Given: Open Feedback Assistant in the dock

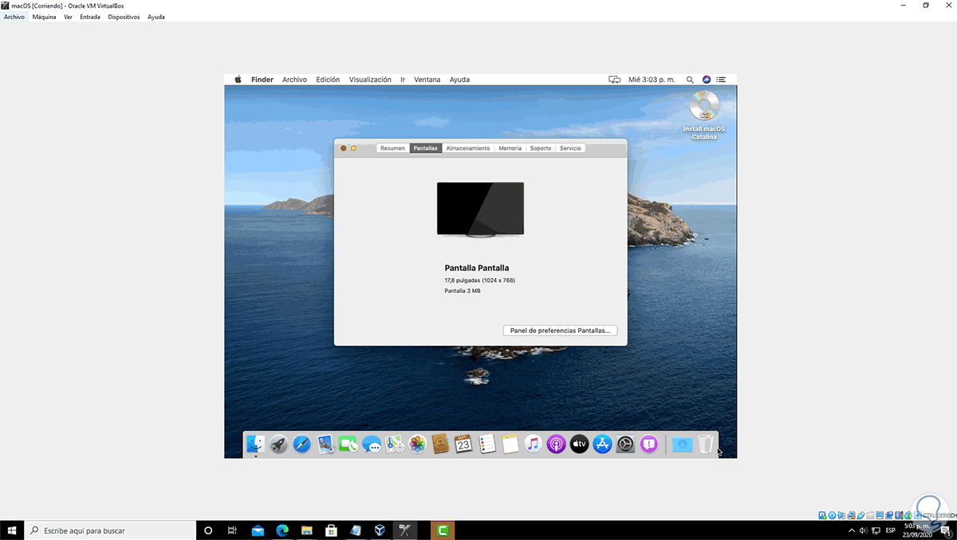Looking at the screenshot, I should point(649,444).
